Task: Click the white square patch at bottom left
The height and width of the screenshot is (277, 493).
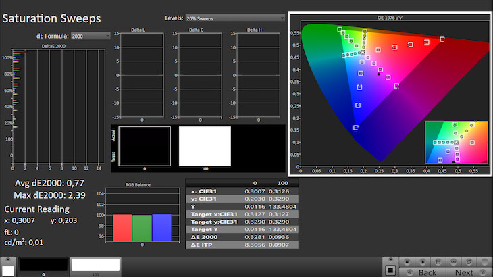Action: pyautogui.click(x=8, y=271)
